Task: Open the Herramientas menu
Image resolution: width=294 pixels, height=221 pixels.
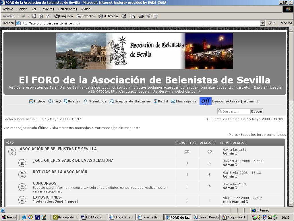Action: coord(67,9)
